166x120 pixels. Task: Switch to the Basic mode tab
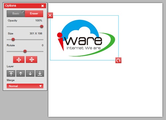[x=16, y=14]
